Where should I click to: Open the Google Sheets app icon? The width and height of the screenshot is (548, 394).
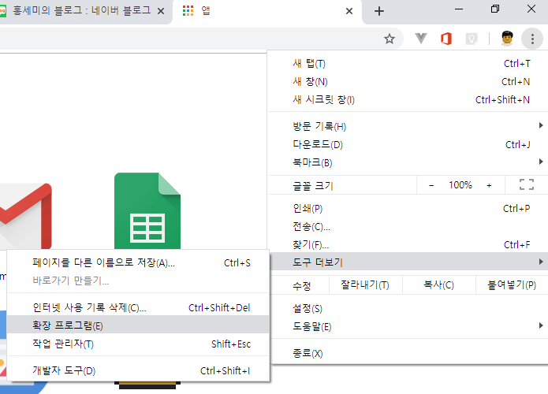point(147,210)
